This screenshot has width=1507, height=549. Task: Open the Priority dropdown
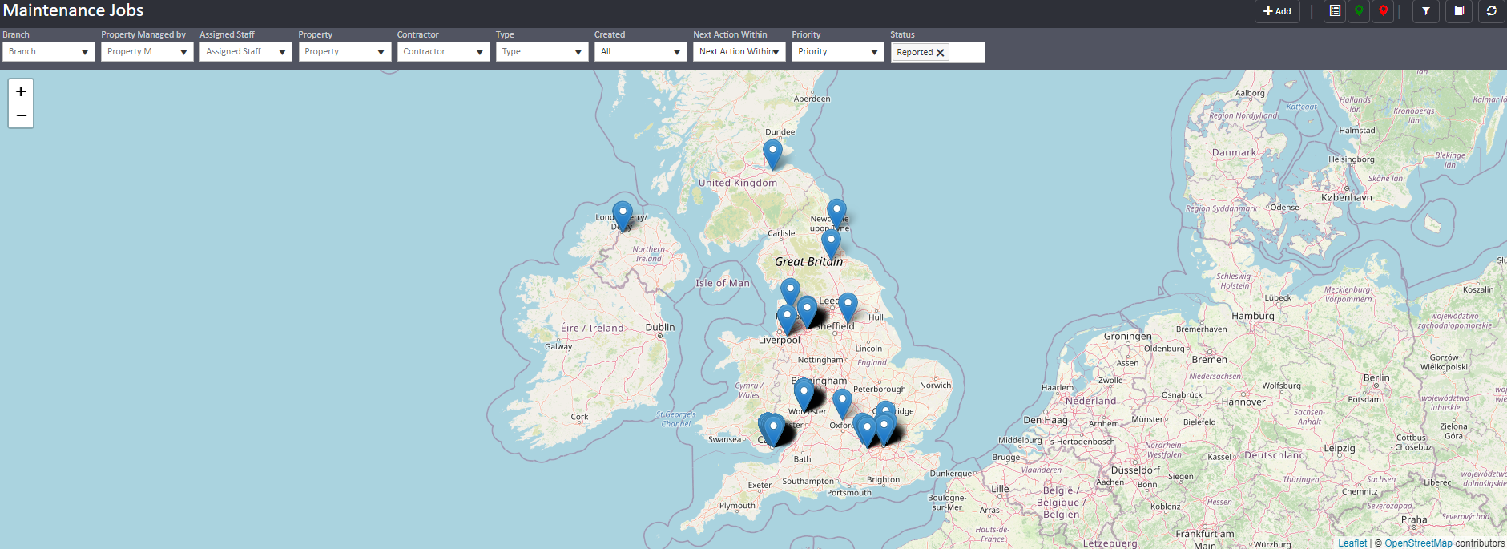point(837,52)
